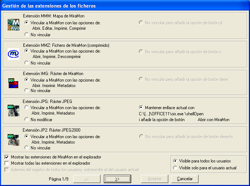Click 'Extensión MMZ: Fichero de MiraMon (comprimido)' heading

(66, 45)
